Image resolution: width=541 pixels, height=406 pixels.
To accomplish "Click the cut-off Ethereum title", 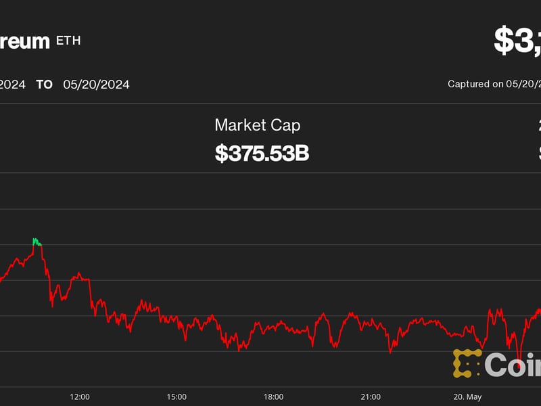I will coord(25,41).
